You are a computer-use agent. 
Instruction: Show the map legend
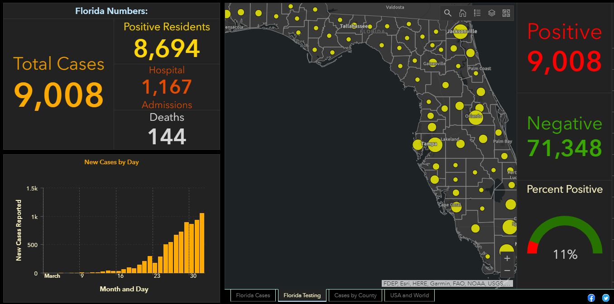(477, 13)
